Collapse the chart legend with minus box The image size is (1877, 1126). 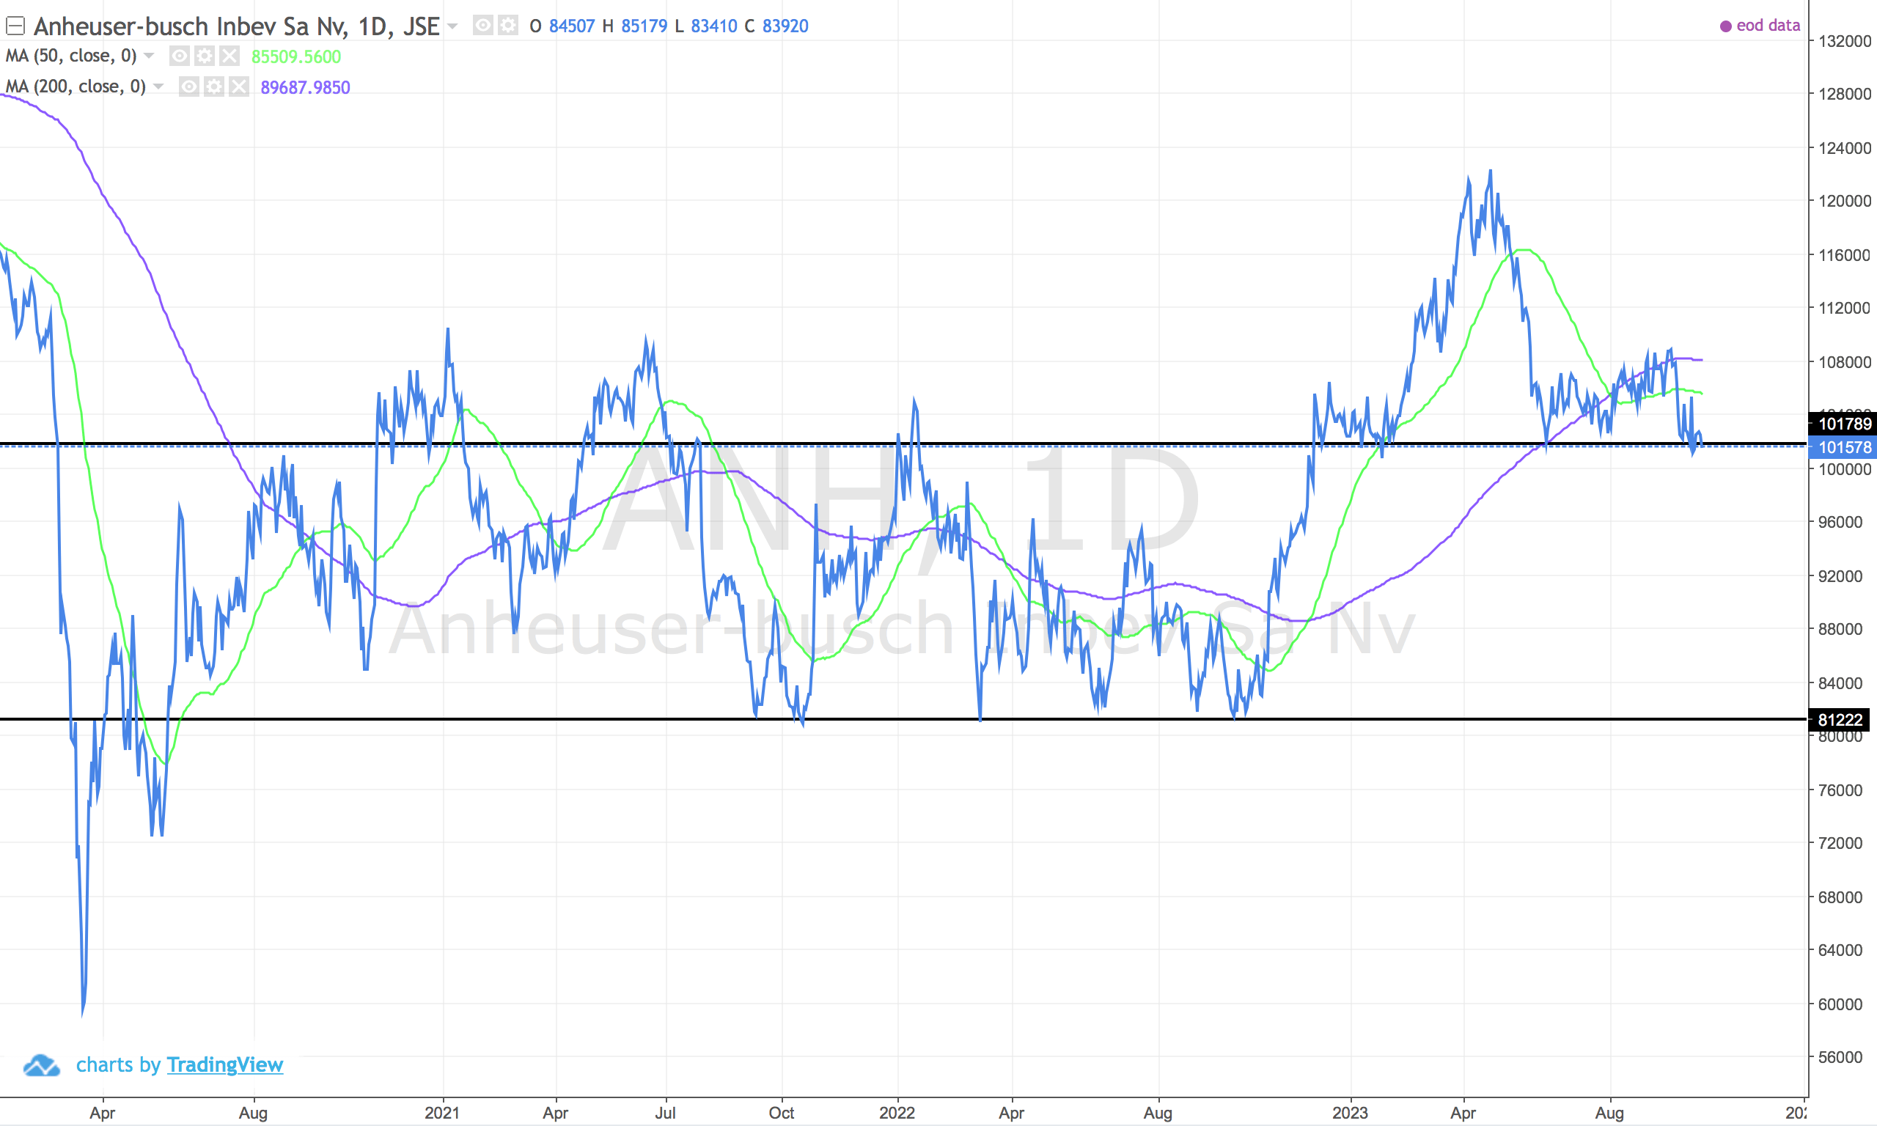tap(15, 26)
